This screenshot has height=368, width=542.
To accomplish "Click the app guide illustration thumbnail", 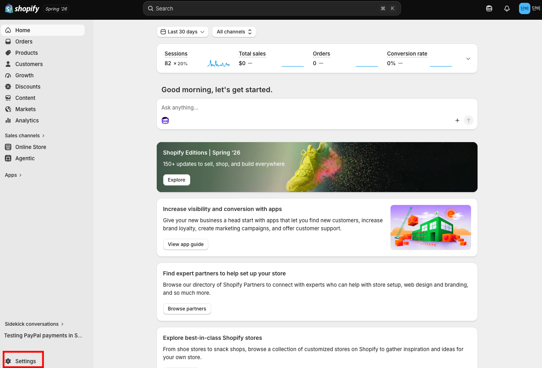I will tap(431, 227).
